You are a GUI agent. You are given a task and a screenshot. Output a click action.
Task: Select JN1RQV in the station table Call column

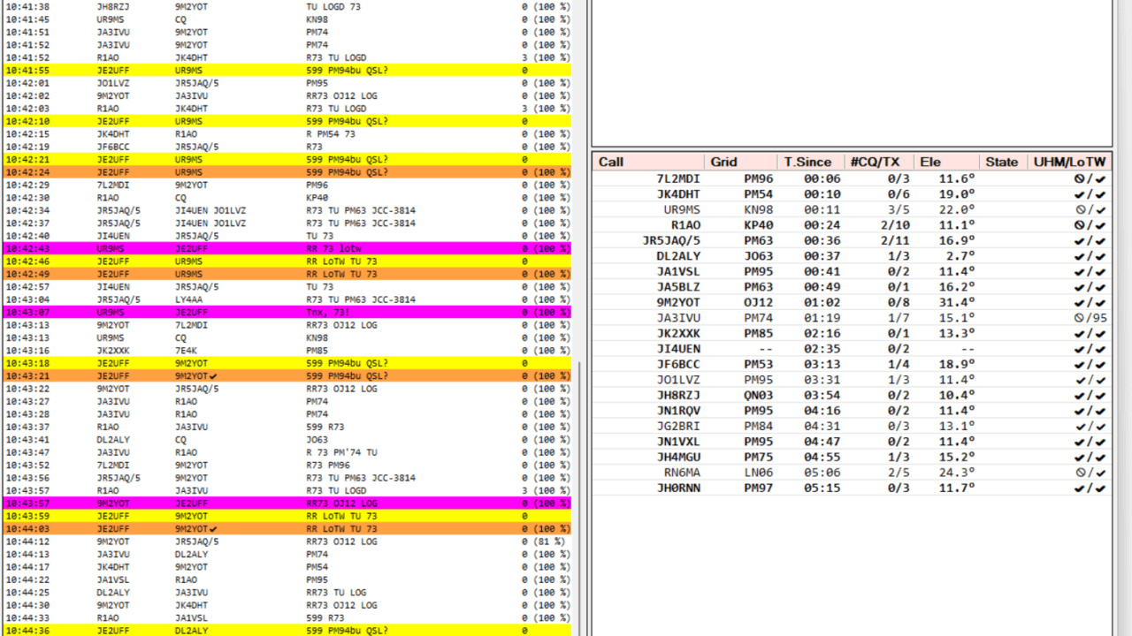click(678, 411)
